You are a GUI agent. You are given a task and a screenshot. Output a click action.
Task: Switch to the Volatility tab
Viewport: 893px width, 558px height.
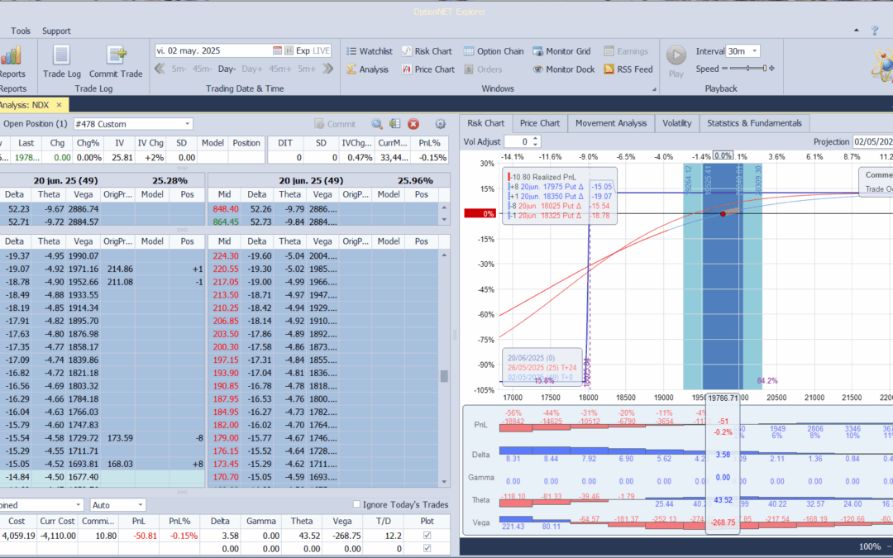(x=676, y=123)
